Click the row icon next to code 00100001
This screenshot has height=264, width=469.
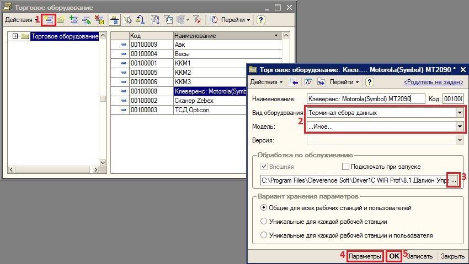point(124,63)
